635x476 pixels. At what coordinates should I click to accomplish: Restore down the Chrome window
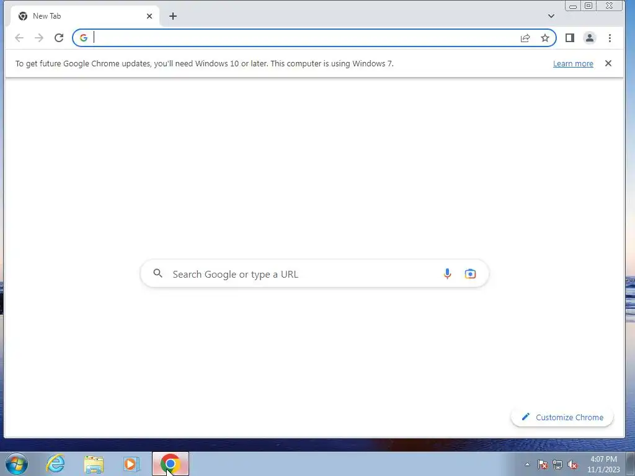pos(588,6)
